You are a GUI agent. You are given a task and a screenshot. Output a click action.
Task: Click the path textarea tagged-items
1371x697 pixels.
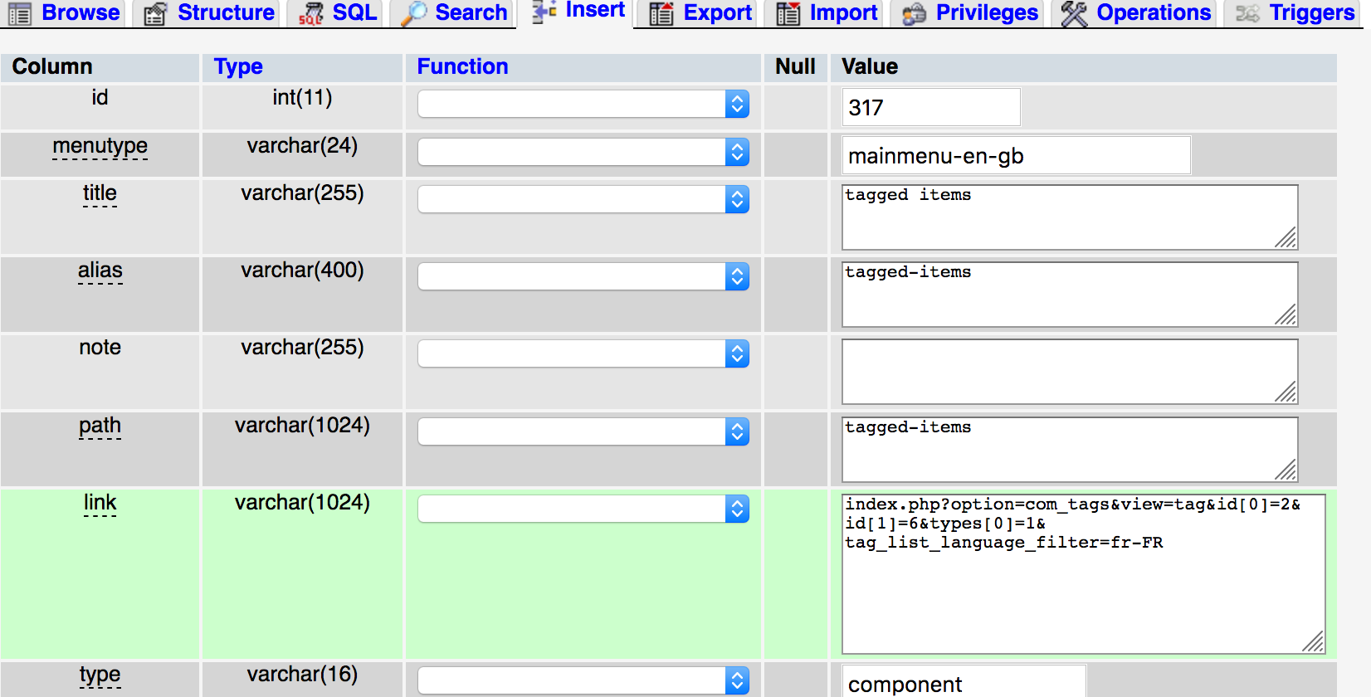tap(1070, 450)
